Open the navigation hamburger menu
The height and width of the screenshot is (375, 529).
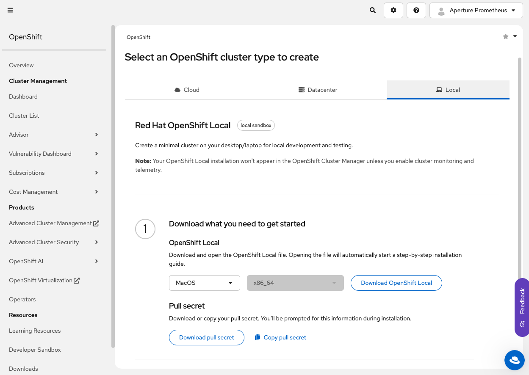10,10
